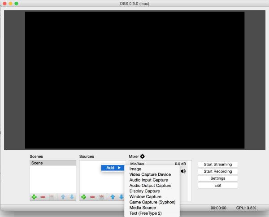
Task: Open Mixer settings gear icon
Action: tap(143, 156)
